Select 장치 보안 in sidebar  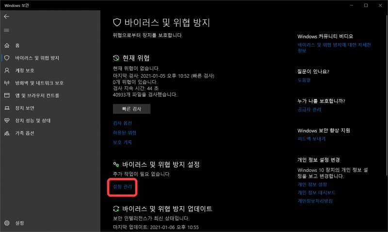tap(50, 108)
